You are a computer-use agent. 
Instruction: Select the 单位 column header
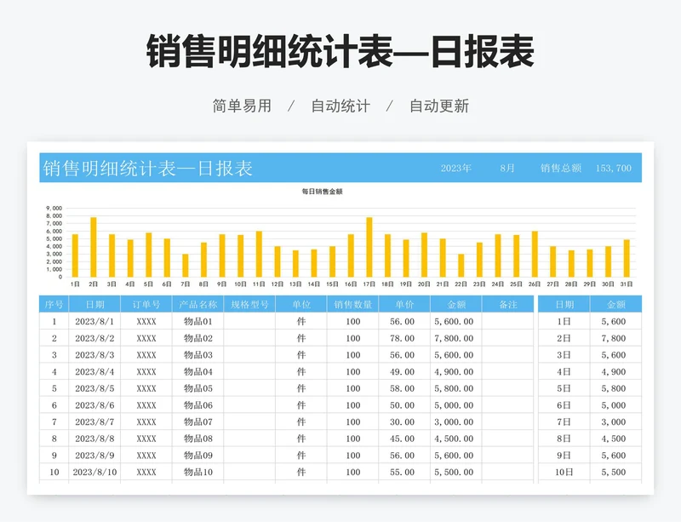pos(301,304)
